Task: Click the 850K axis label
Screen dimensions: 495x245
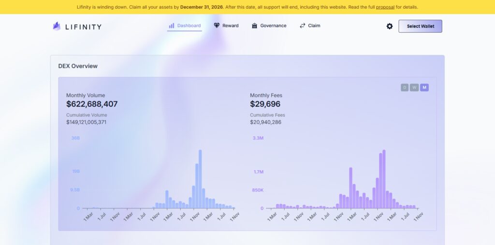Action: [x=258, y=190]
